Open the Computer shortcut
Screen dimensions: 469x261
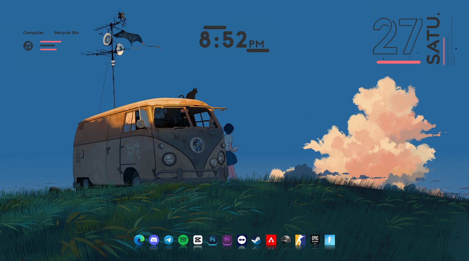click(x=33, y=33)
